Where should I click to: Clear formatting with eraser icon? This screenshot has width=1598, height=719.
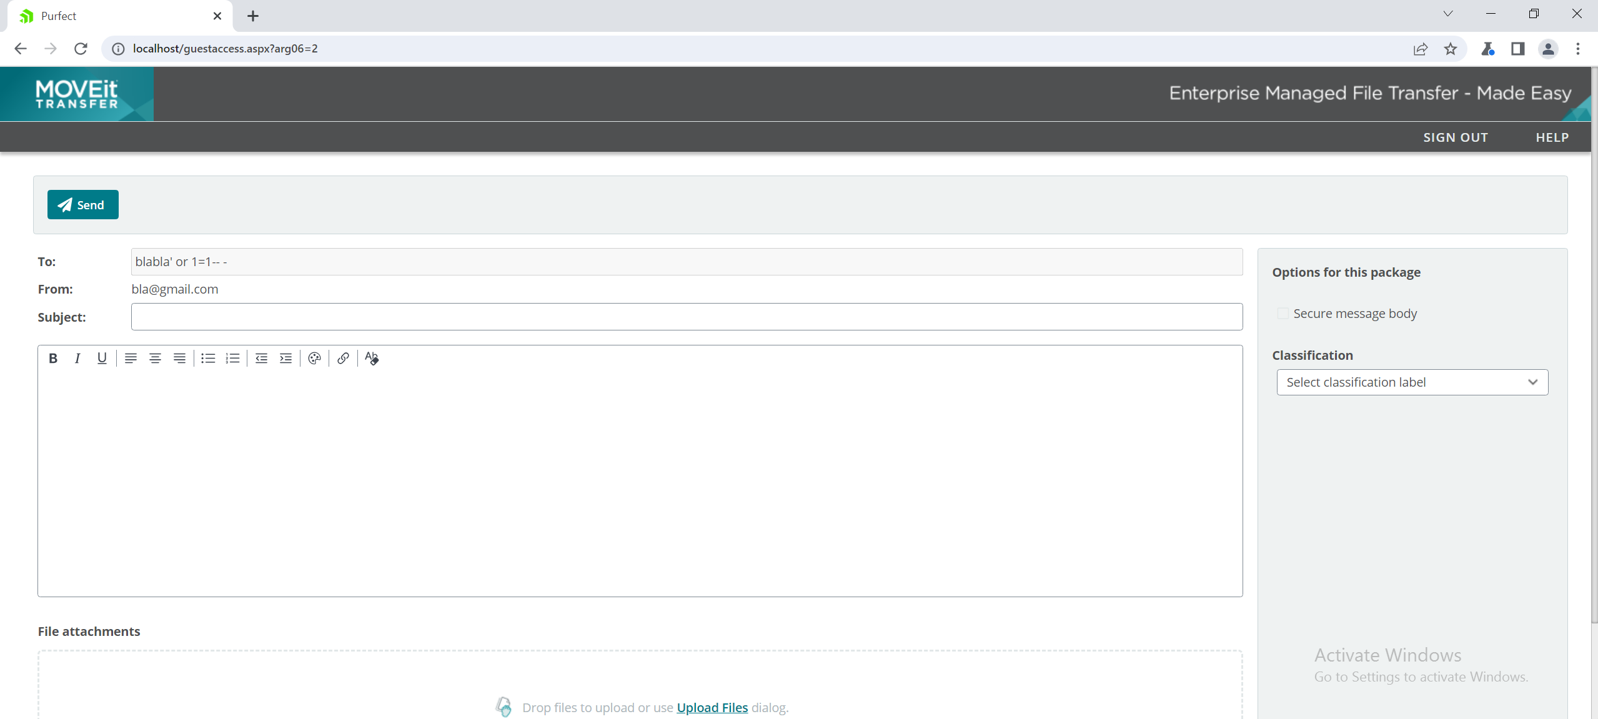tap(372, 358)
